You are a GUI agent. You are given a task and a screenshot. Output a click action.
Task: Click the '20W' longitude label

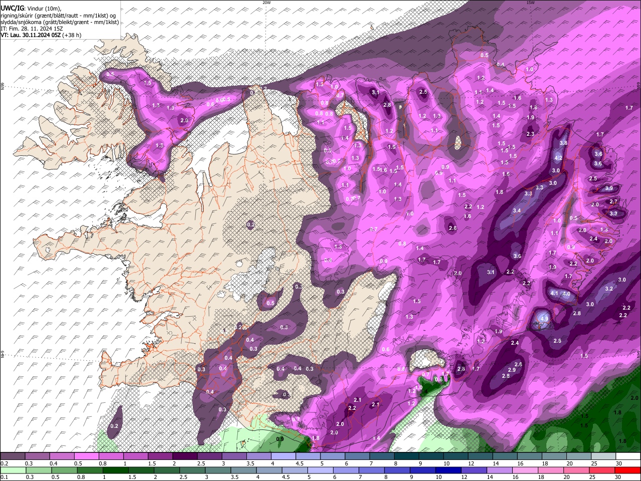point(266,3)
